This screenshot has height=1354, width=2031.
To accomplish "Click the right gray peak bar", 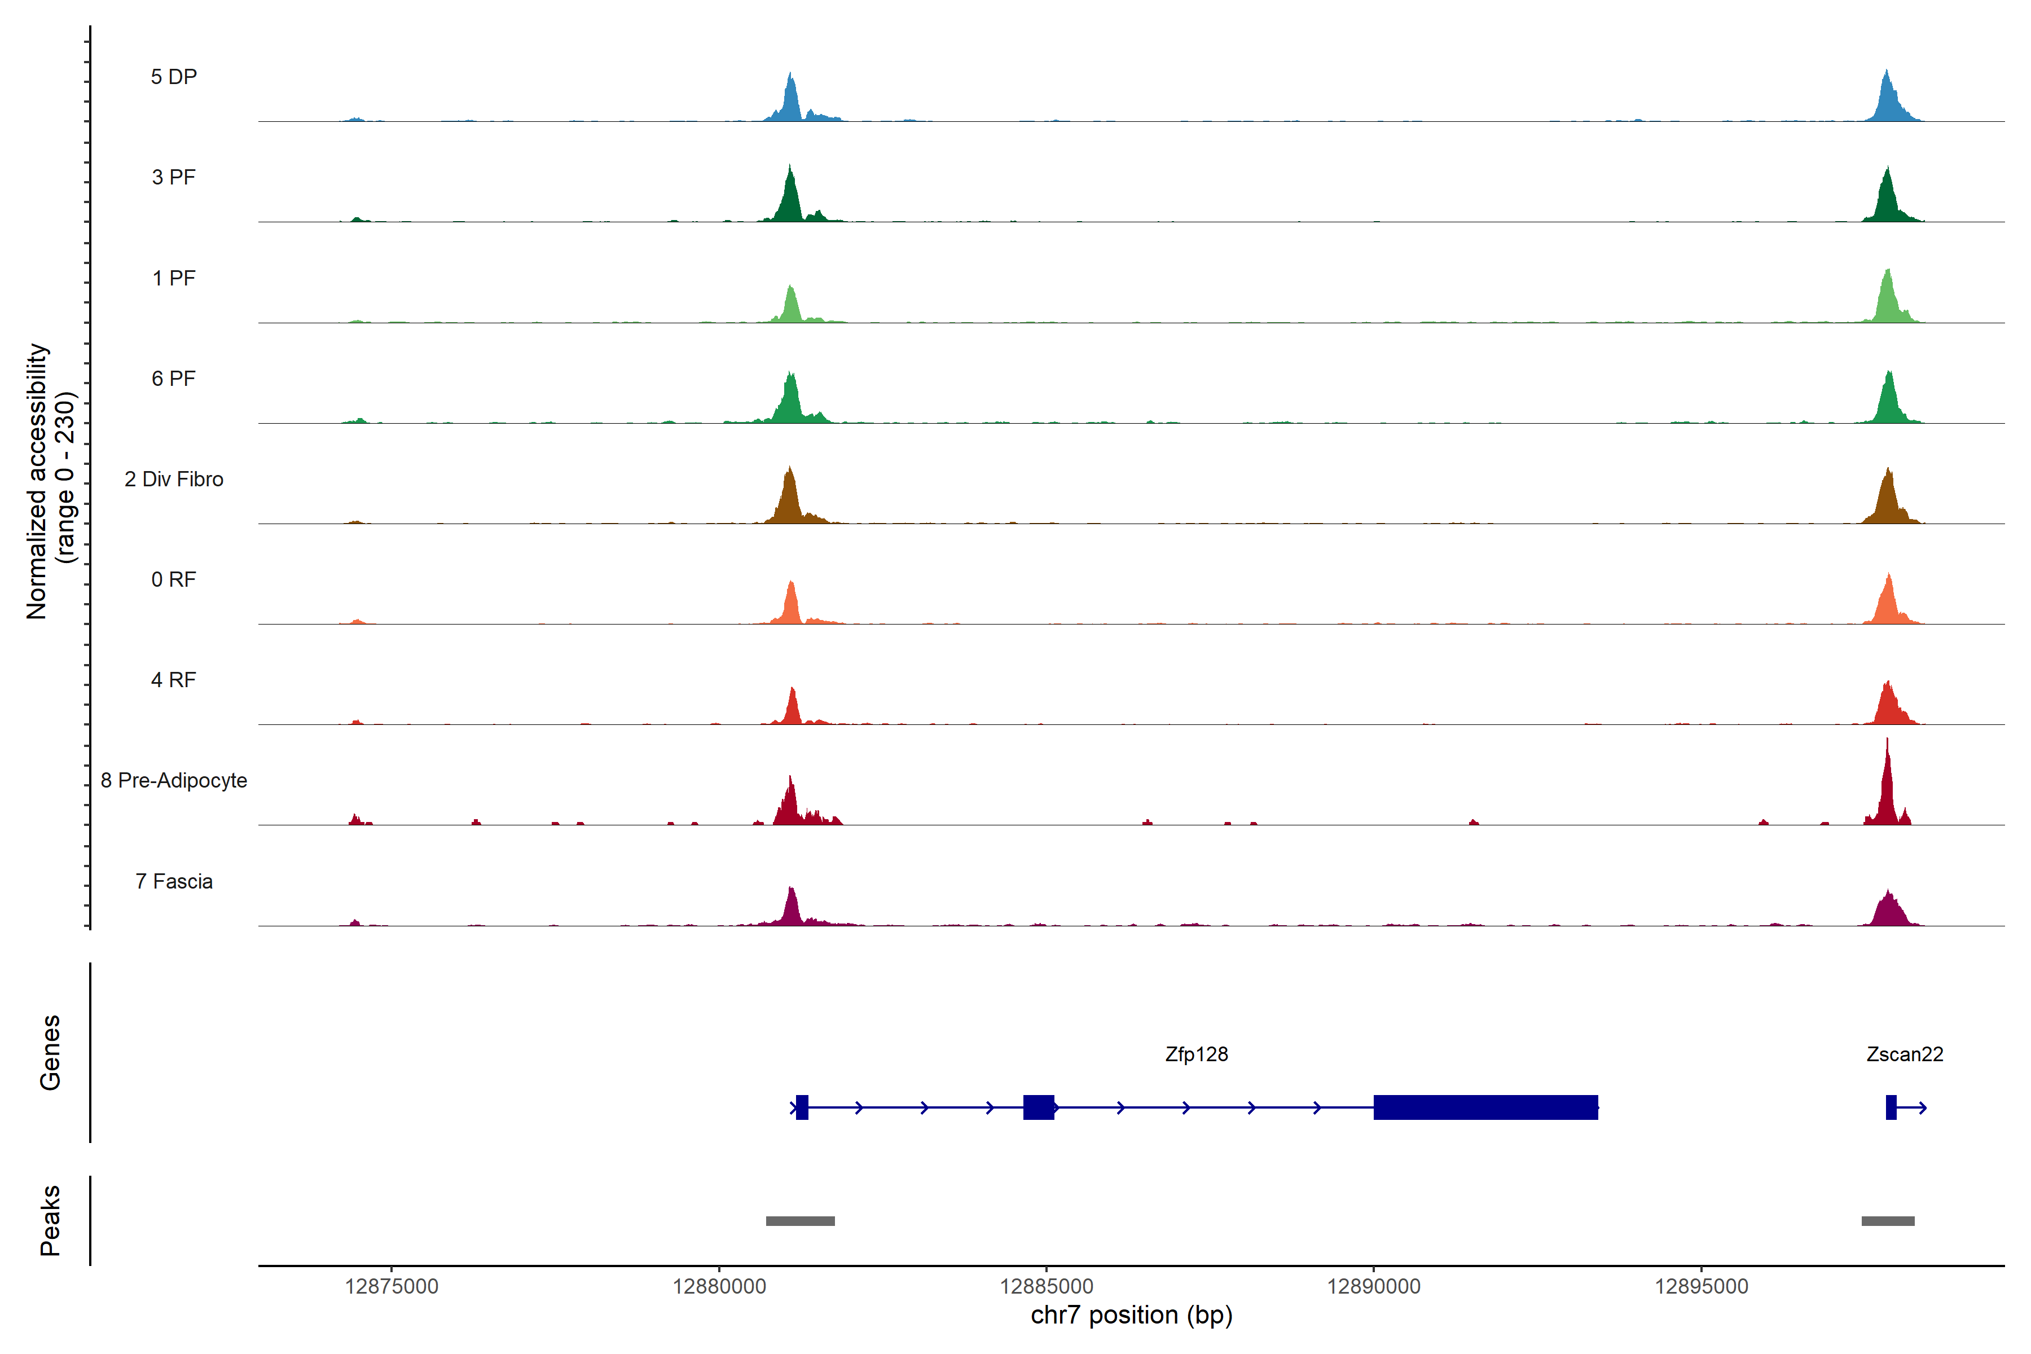I will 1888,1221.
